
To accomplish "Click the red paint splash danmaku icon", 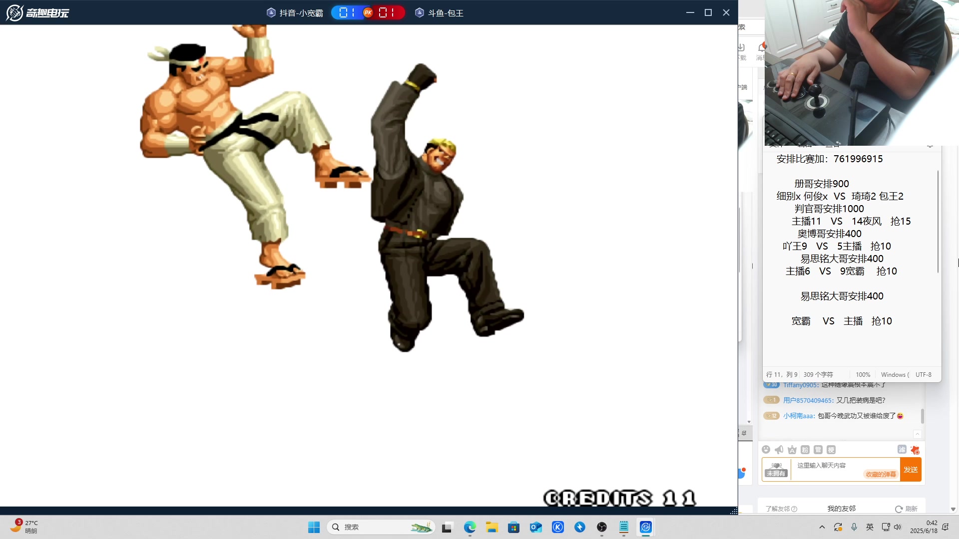I will [915, 450].
